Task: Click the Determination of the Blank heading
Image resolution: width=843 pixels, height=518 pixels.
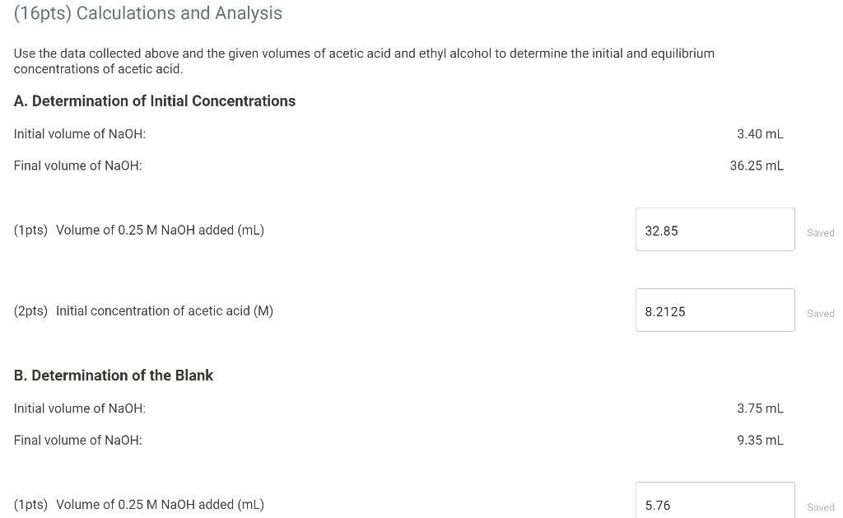Action: coord(114,375)
